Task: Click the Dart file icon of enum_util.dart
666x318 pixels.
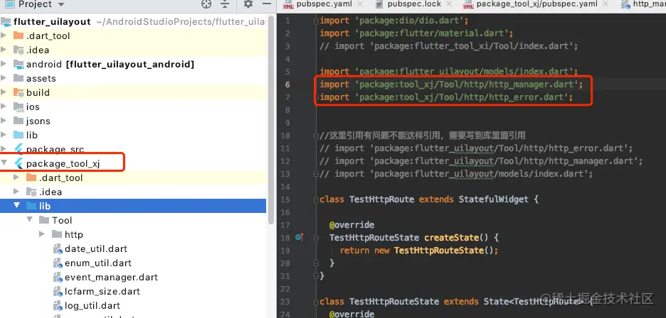Action: [58, 263]
